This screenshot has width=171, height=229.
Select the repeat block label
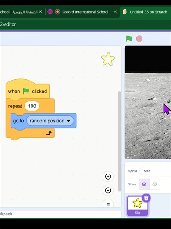pyautogui.click(x=15, y=106)
